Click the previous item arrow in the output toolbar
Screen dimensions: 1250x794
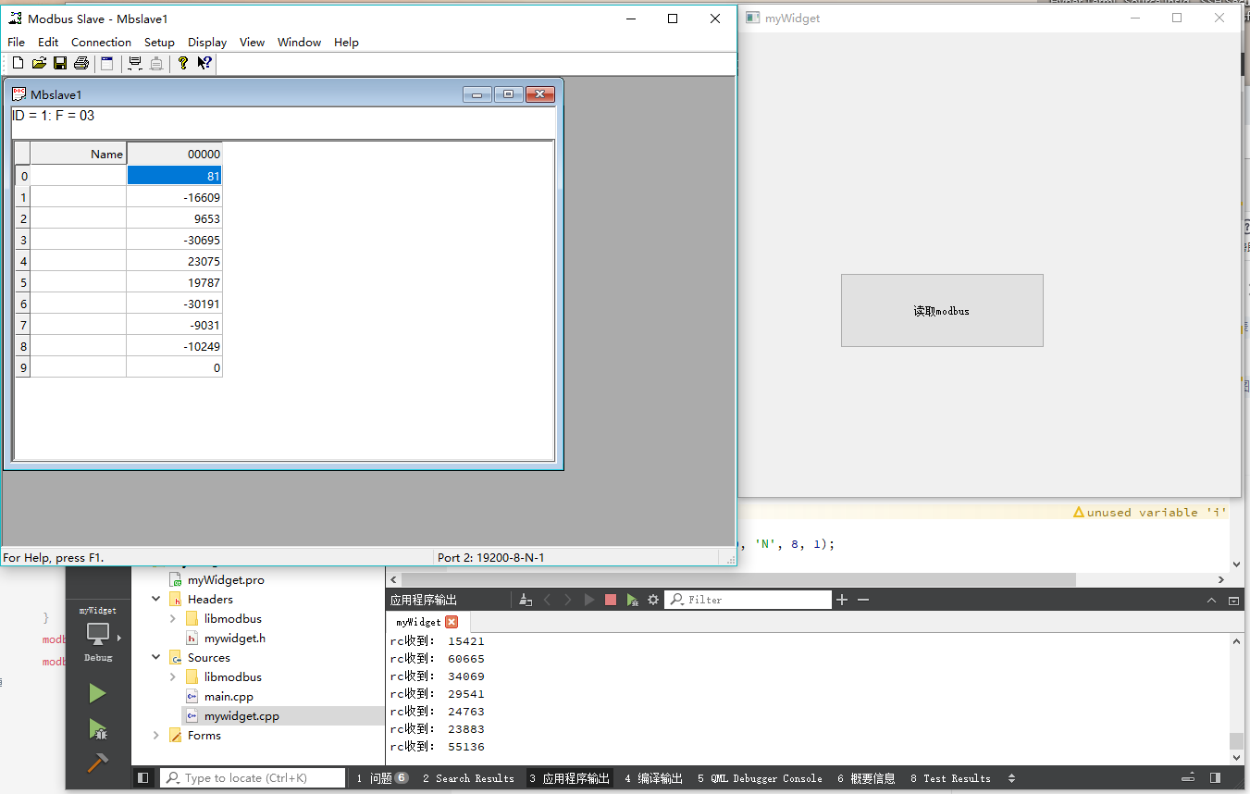(x=547, y=600)
